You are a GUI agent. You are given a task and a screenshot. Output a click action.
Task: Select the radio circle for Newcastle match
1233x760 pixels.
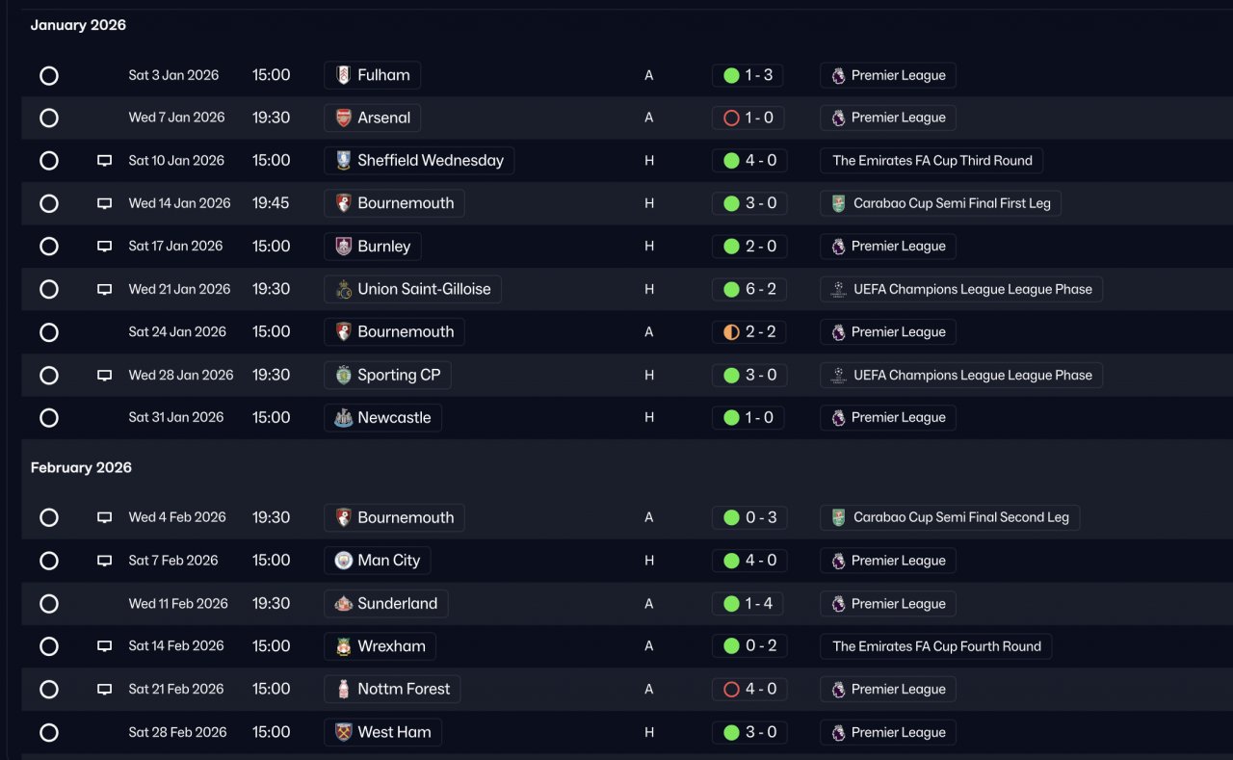click(49, 418)
